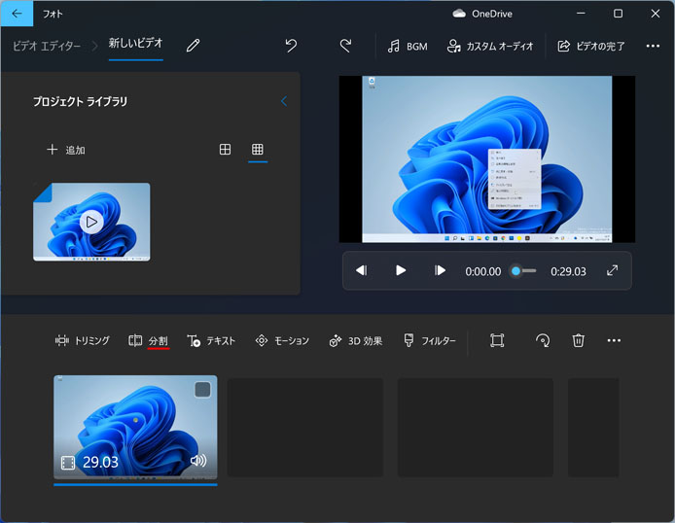Open the トリミング trim tool

tap(83, 340)
